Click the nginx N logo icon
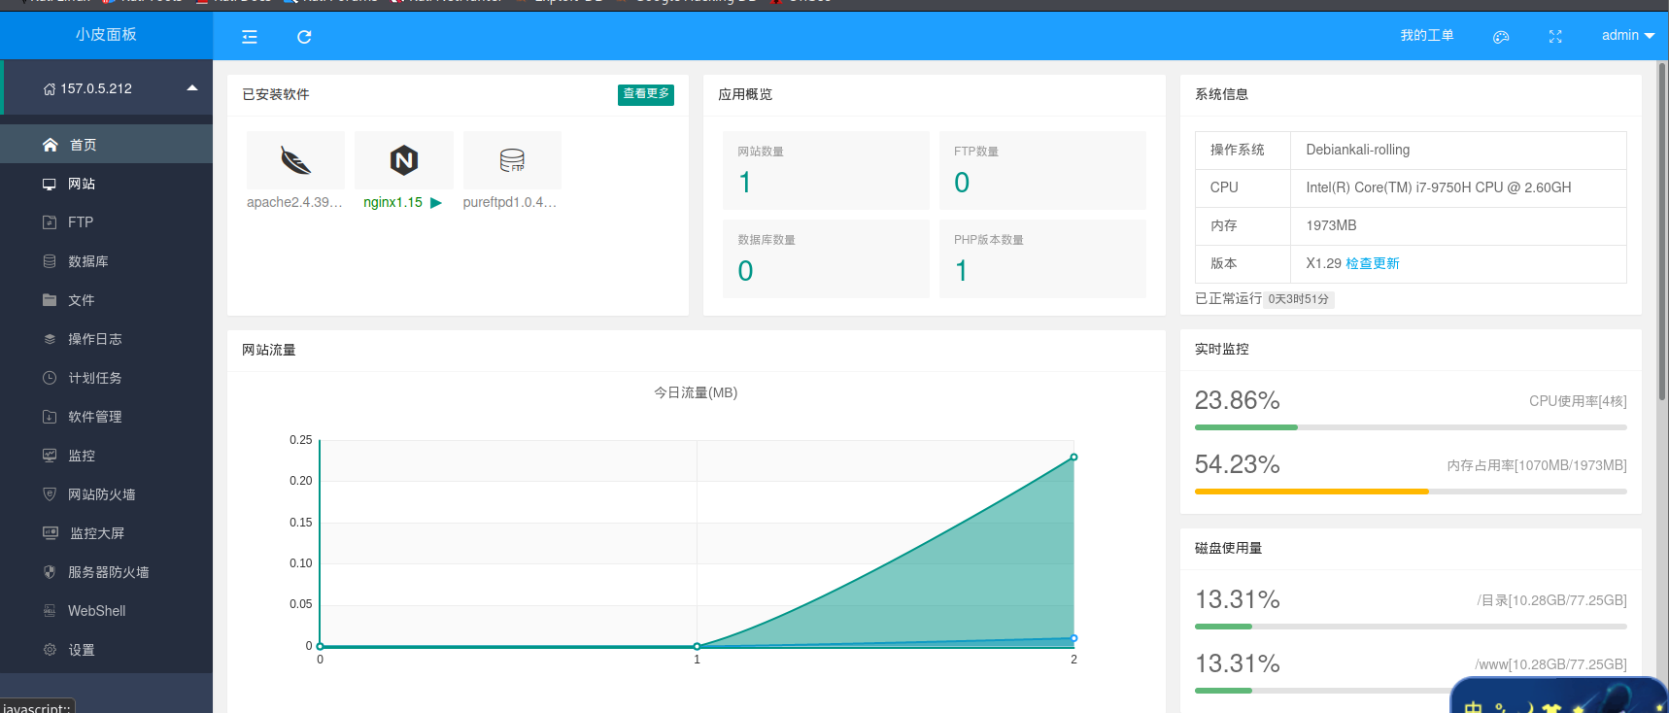This screenshot has width=1669, height=713. (x=404, y=160)
